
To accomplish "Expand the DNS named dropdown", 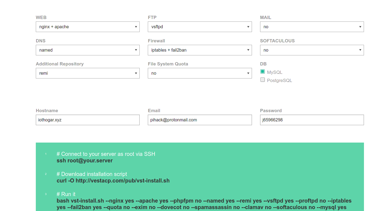I will (x=88, y=50).
